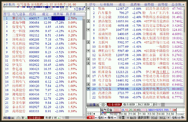Click the left arrow next to 行业板块 tab on right panel
Screen dimensions: 188x122
[x=102, y=105]
